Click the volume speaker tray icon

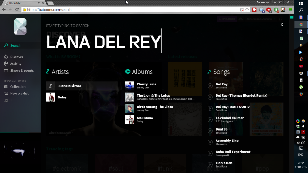[303, 143]
